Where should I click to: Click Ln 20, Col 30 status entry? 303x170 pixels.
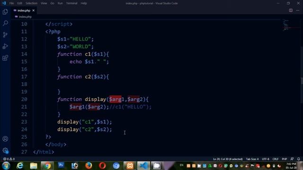(228, 159)
